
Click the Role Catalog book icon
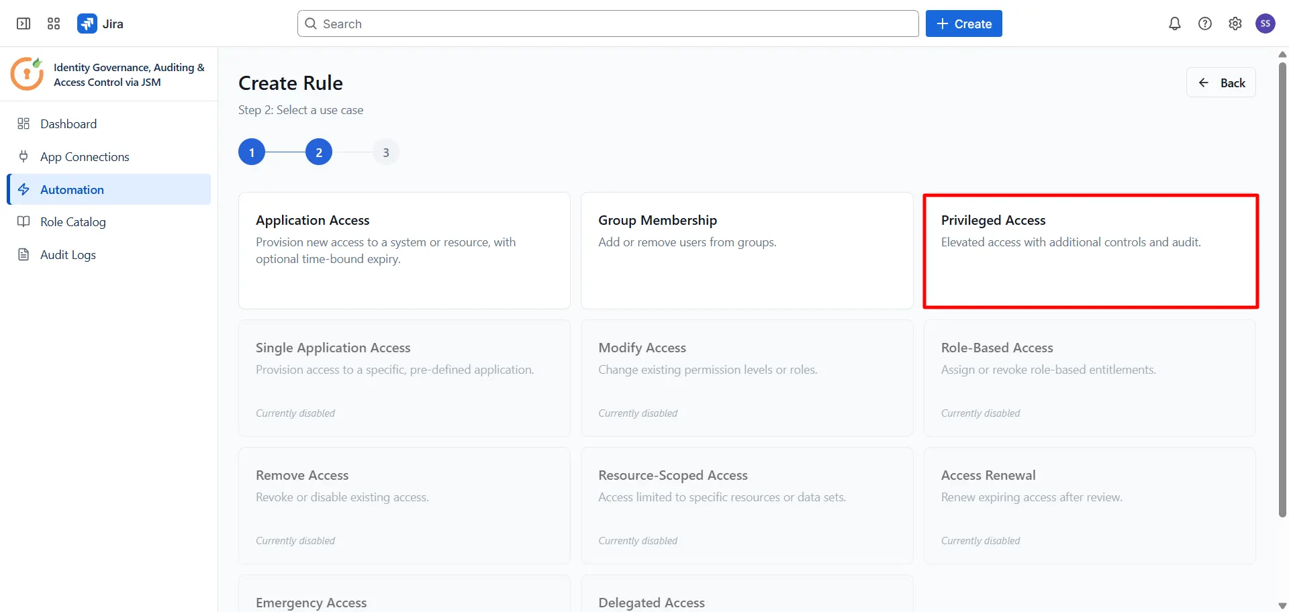pos(23,221)
